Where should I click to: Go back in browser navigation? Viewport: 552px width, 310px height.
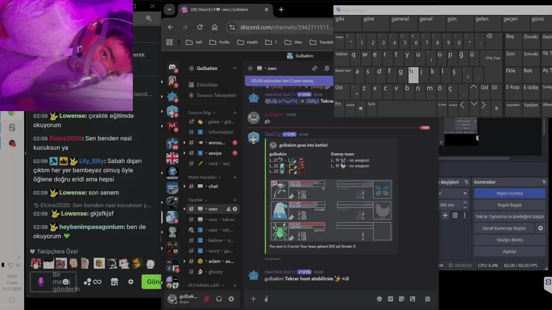click(170, 27)
